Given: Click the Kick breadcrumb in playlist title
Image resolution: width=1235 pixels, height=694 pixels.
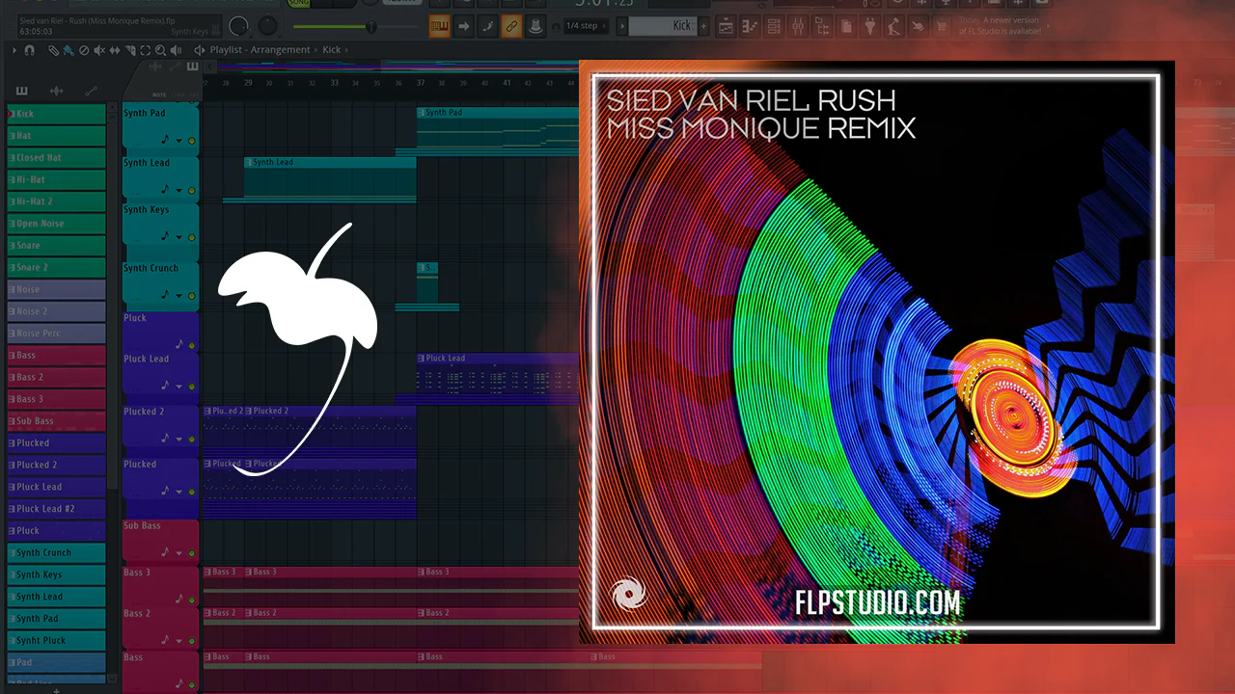Looking at the screenshot, I should [331, 50].
